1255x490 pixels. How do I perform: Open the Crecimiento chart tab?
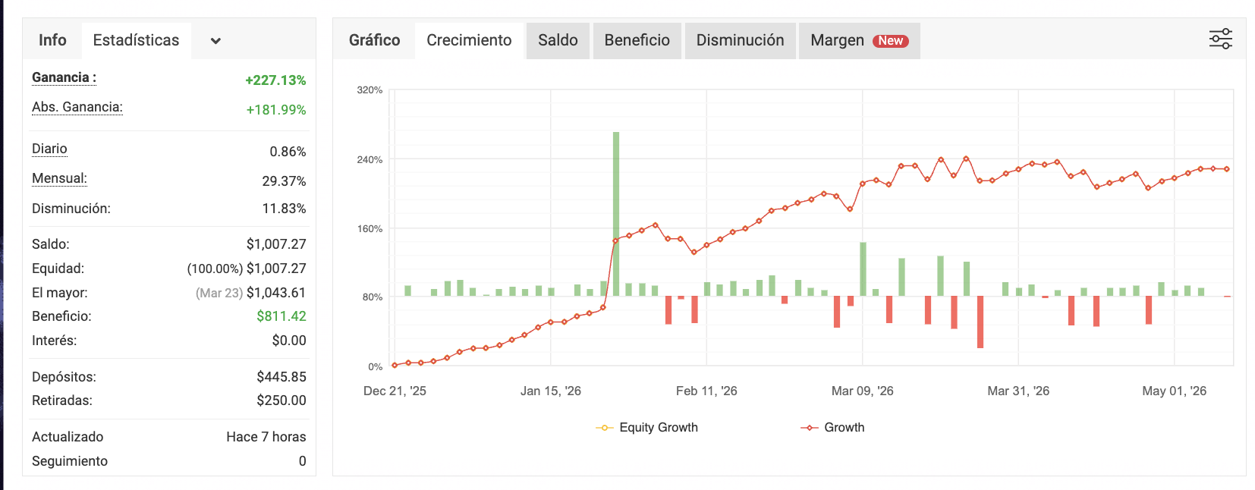469,40
